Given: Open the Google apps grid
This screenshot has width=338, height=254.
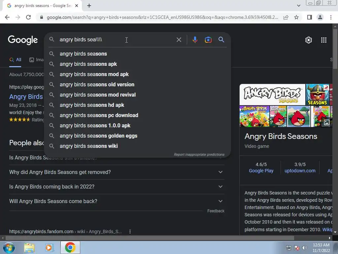Looking at the screenshot, I should coord(323,40).
